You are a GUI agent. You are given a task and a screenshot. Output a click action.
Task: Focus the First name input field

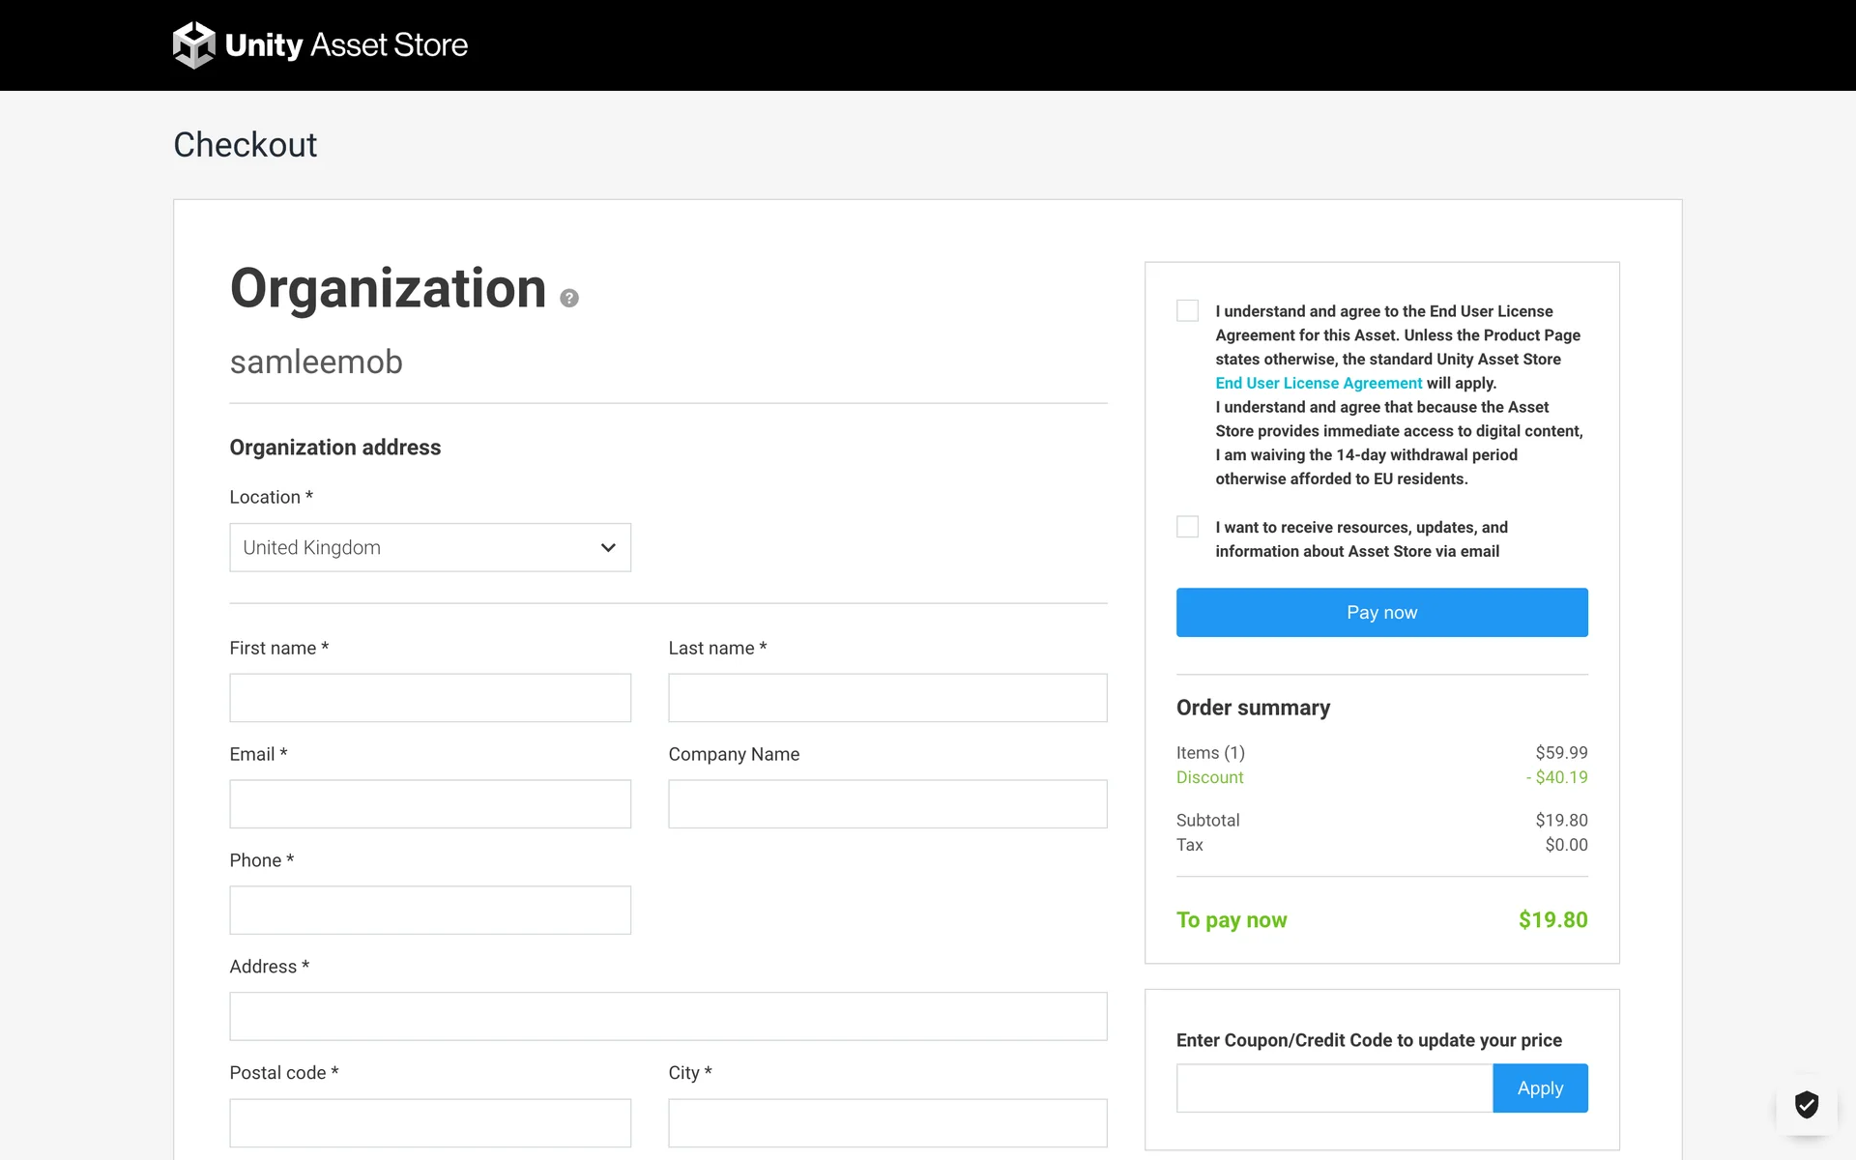[429, 698]
